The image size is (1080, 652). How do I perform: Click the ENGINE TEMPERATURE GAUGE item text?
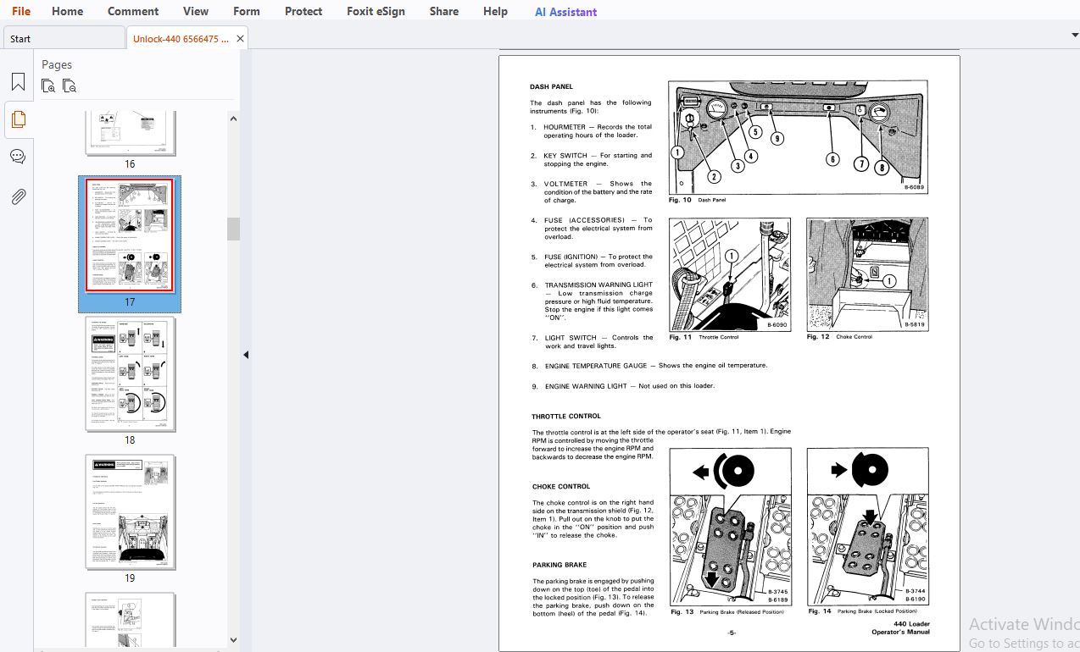pos(655,366)
